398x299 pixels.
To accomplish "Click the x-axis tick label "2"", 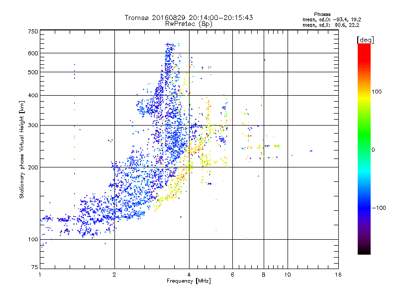I will click(x=114, y=275).
